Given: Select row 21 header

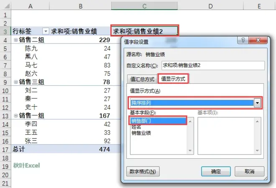Looking at the screenshot, I should tap(5, 183).
